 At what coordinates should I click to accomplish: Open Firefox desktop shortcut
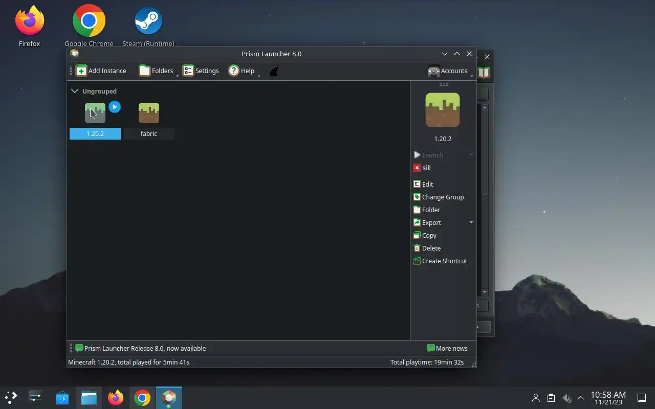(x=30, y=26)
